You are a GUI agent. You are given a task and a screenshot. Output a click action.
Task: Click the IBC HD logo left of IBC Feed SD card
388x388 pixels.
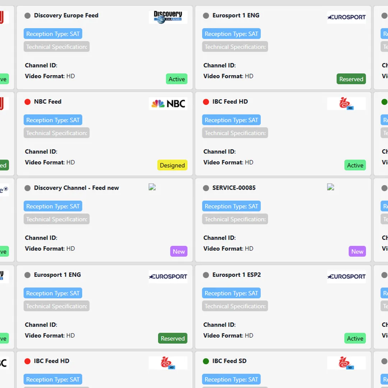(168, 363)
